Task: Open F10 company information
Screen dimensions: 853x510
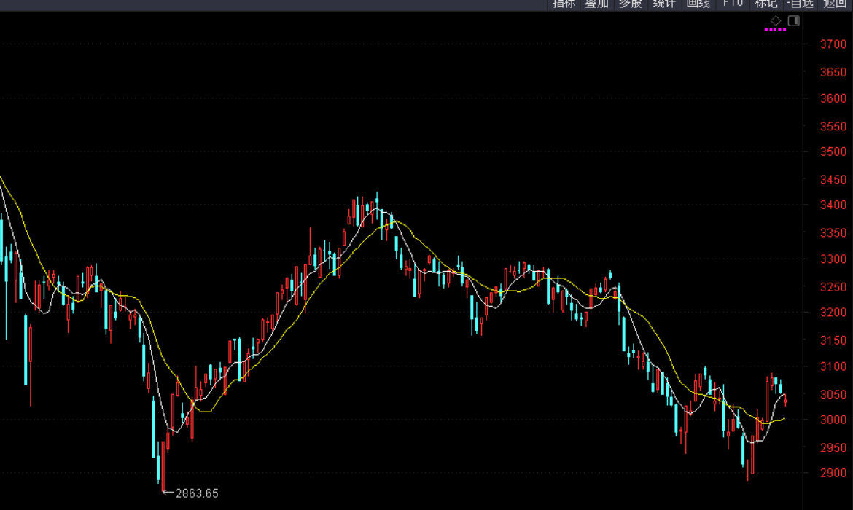Action: click(733, 4)
